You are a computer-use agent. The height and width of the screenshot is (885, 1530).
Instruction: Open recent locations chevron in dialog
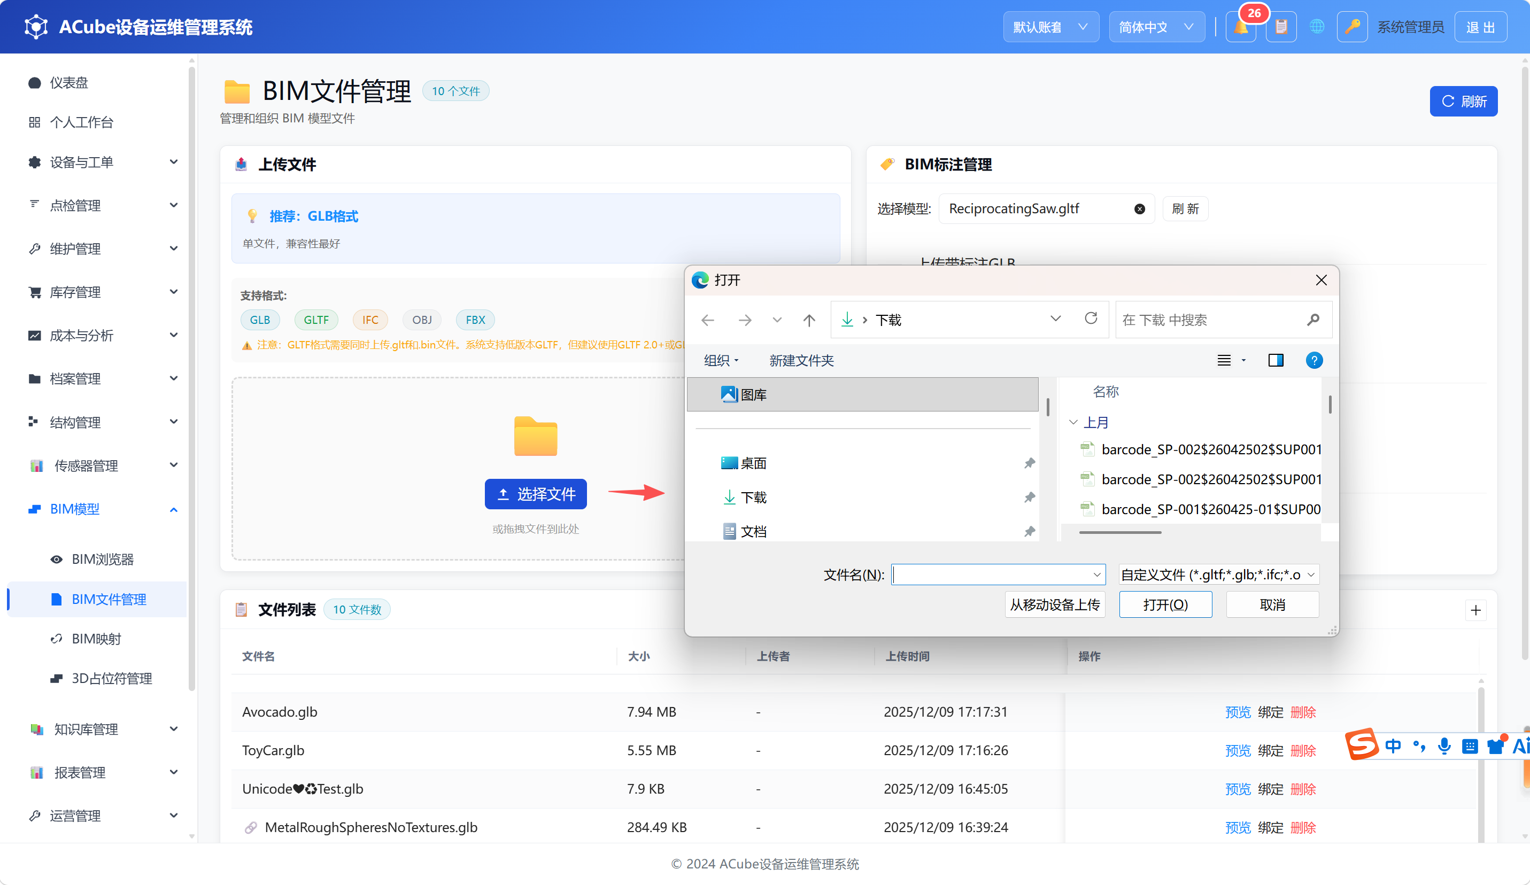tap(777, 320)
